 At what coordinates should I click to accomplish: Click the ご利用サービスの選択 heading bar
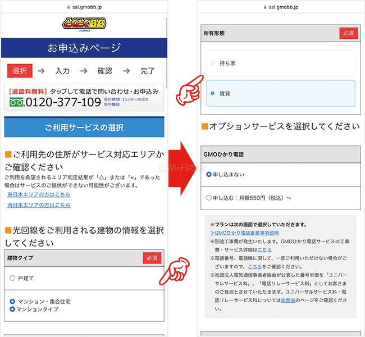point(84,127)
